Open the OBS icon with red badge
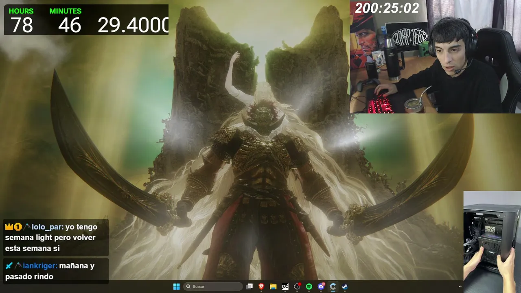This screenshot has height=293, width=521. click(297, 286)
